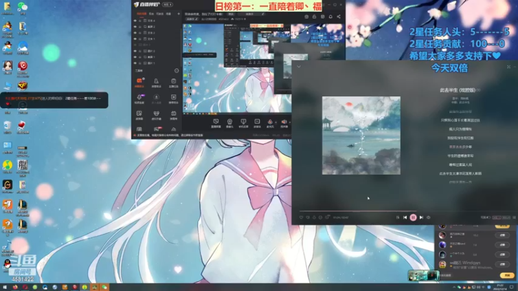518x291 pixels.
Task: Open the taskbar clock and date
Action: click(x=499, y=287)
